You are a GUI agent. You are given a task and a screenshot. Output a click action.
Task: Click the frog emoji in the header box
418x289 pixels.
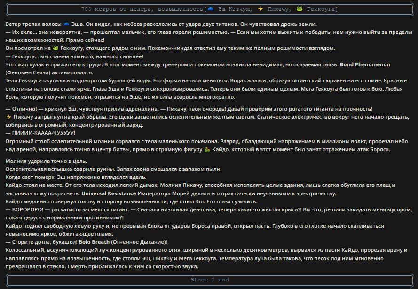(x=300, y=9)
